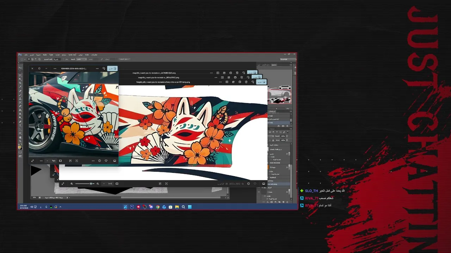The image size is (451, 253).
Task: Open the ملف (File) menu
Action: [26, 55]
